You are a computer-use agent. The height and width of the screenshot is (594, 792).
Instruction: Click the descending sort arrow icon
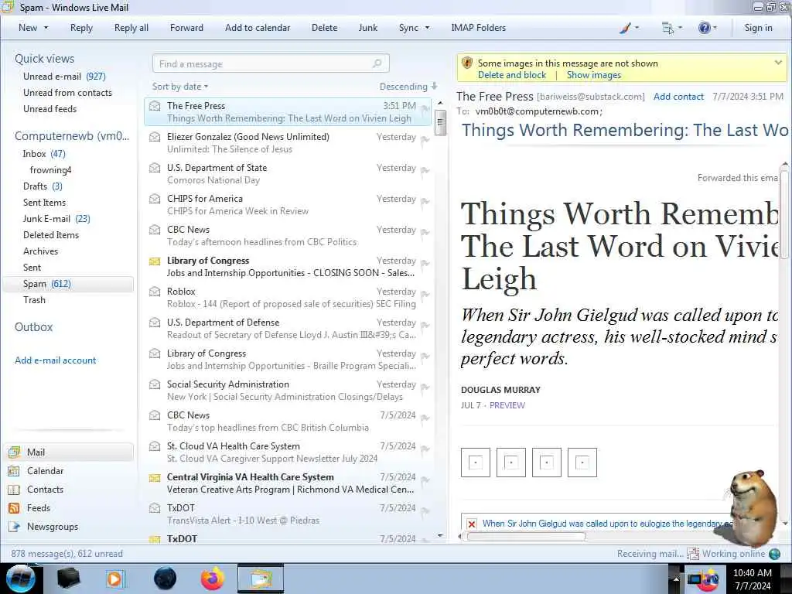click(x=435, y=87)
